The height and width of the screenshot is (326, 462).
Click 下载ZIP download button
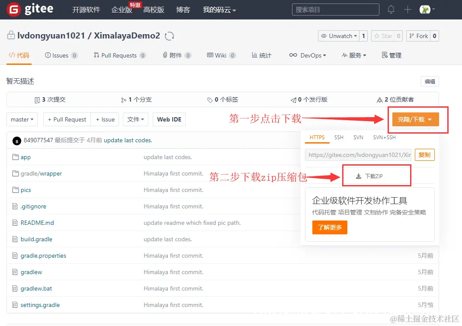(x=369, y=176)
